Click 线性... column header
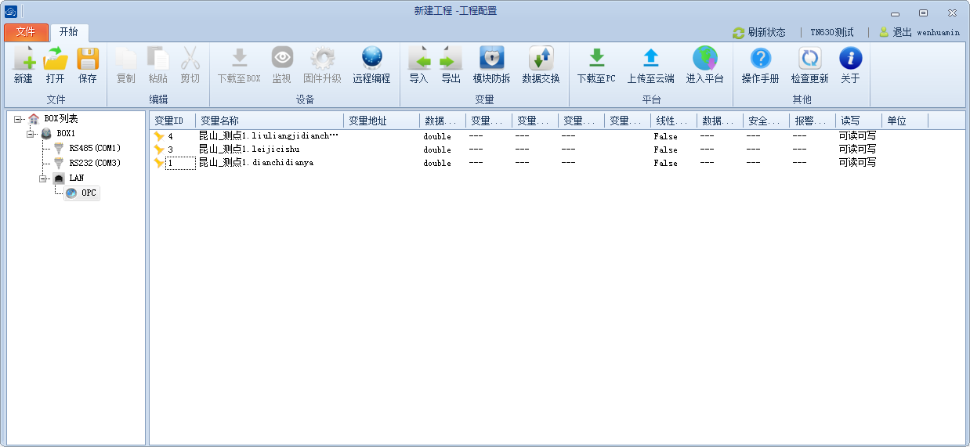Image resolution: width=970 pixels, height=447 pixels. coord(674,121)
